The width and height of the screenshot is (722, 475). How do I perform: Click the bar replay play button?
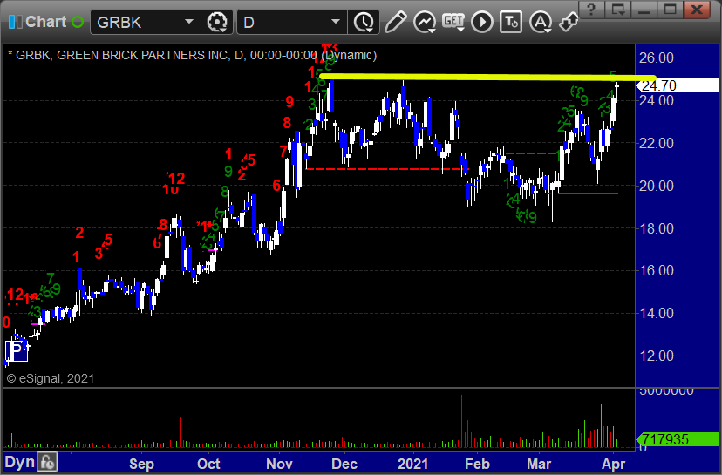click(482, 22)
